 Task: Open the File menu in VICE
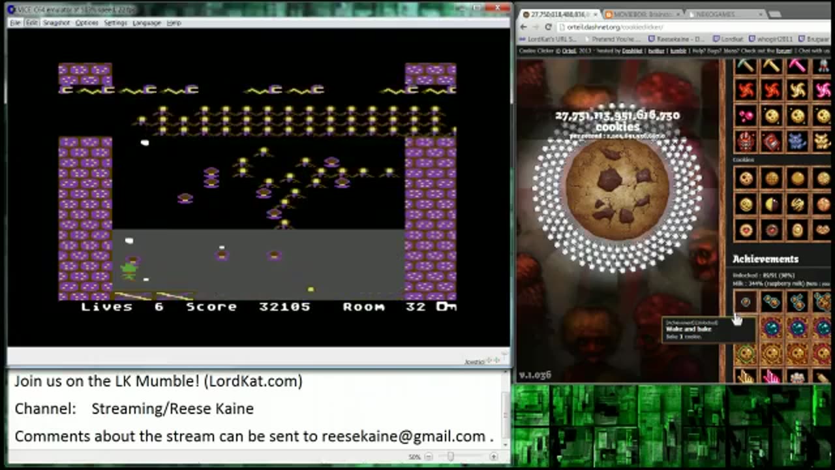click(15, 22)
